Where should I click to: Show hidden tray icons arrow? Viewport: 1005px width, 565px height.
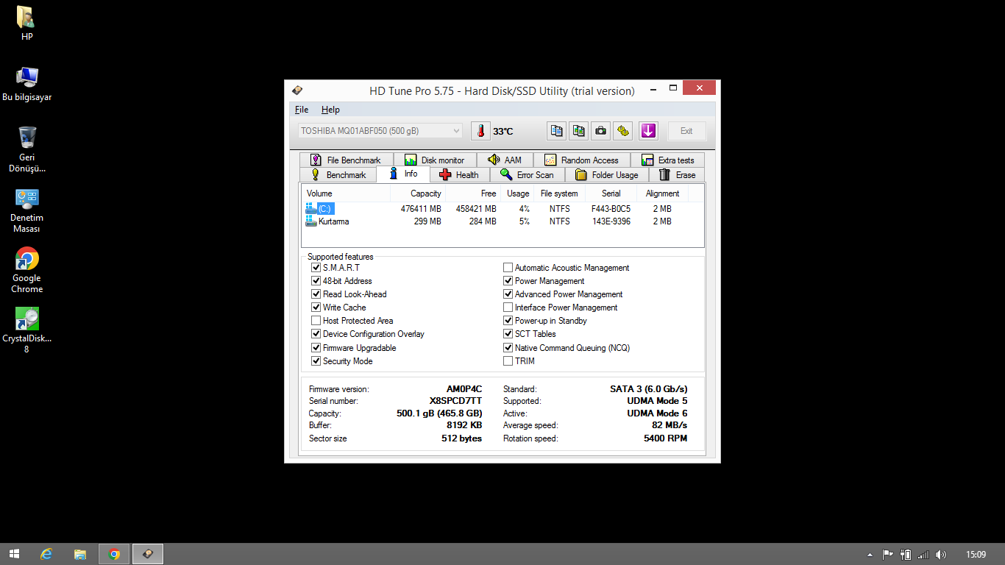[870, 555]
